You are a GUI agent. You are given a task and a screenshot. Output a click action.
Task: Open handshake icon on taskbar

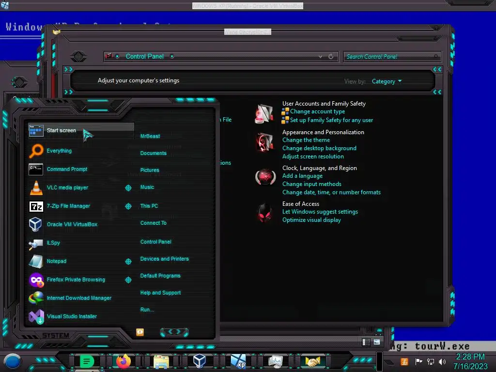(313, 361)
